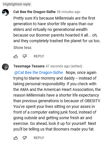Click the (edited) label on Tessmage's reply
Image resolution: width=105 pixels, height=141 pixels.
[76, 66]
